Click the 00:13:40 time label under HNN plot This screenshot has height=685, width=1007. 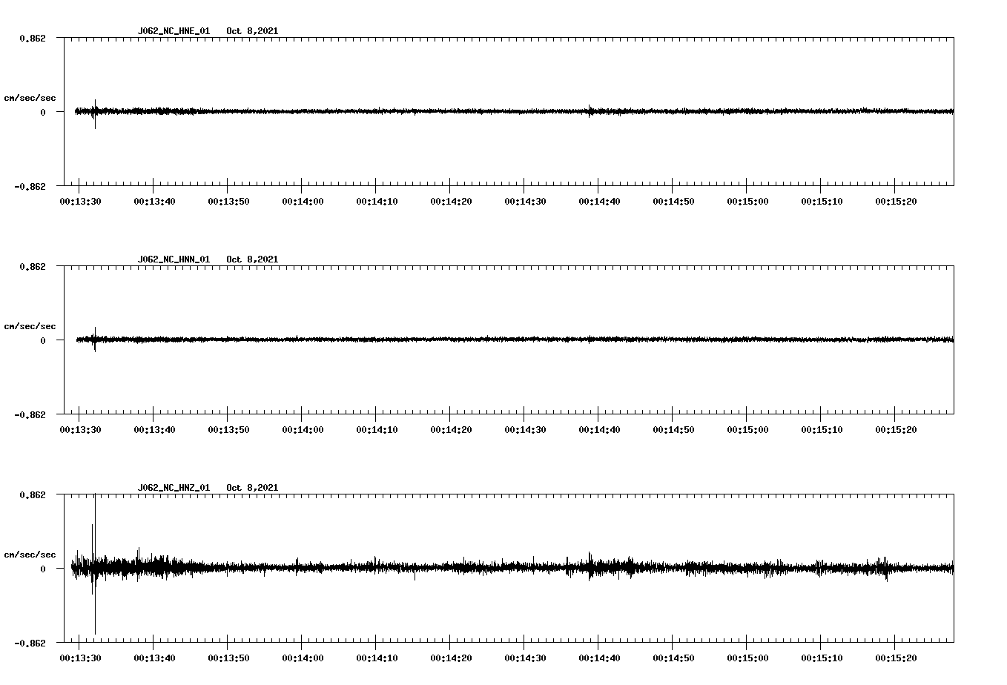point(154,430)
